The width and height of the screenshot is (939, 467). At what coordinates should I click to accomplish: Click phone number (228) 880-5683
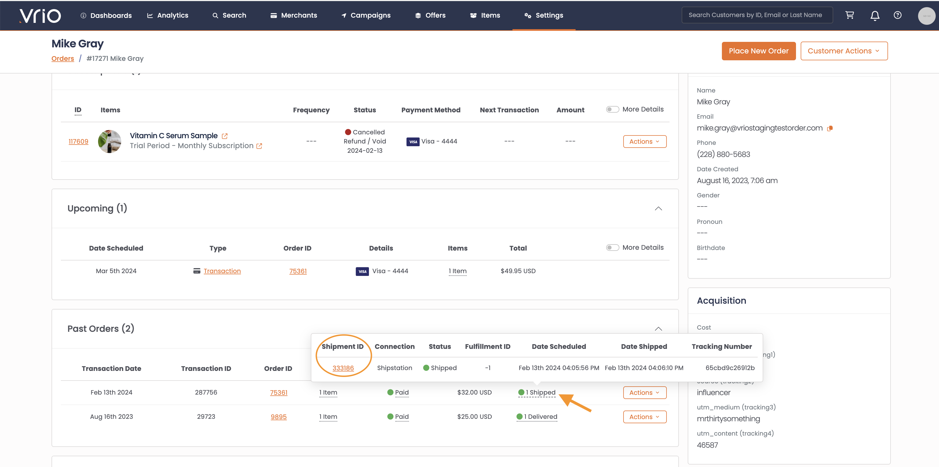point(723,154)
